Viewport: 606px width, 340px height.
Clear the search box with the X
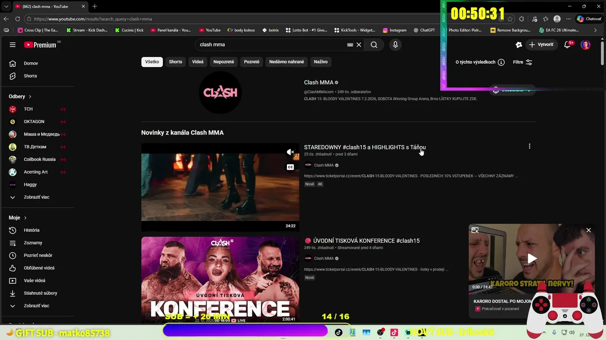click(359, 45)
